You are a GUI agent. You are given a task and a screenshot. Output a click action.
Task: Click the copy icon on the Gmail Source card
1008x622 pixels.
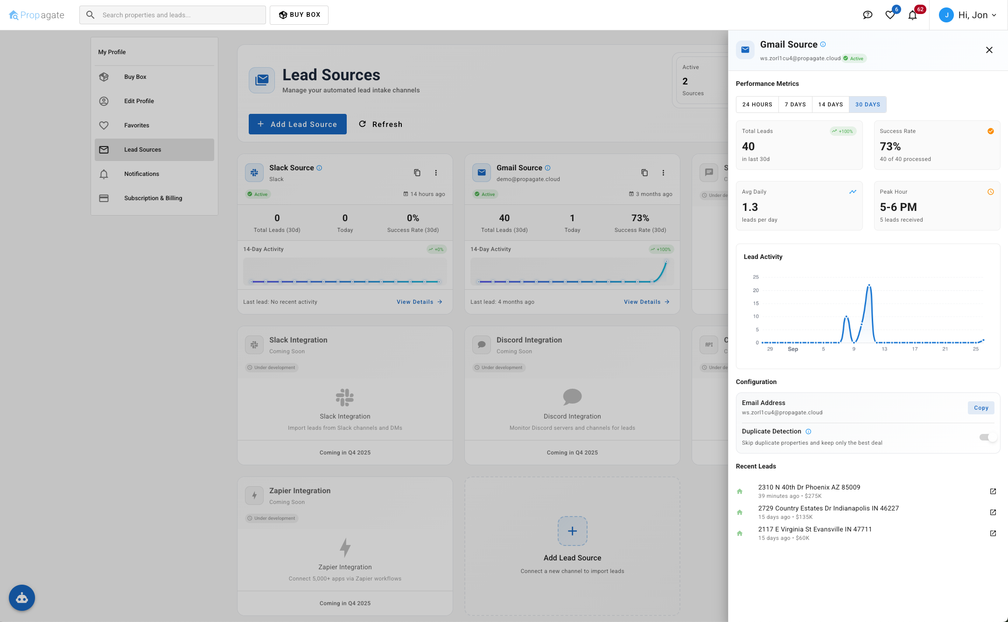(x=644, y=173)
